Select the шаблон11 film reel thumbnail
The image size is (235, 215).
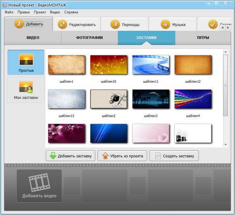pyautogui.click(x=151, y=64)
